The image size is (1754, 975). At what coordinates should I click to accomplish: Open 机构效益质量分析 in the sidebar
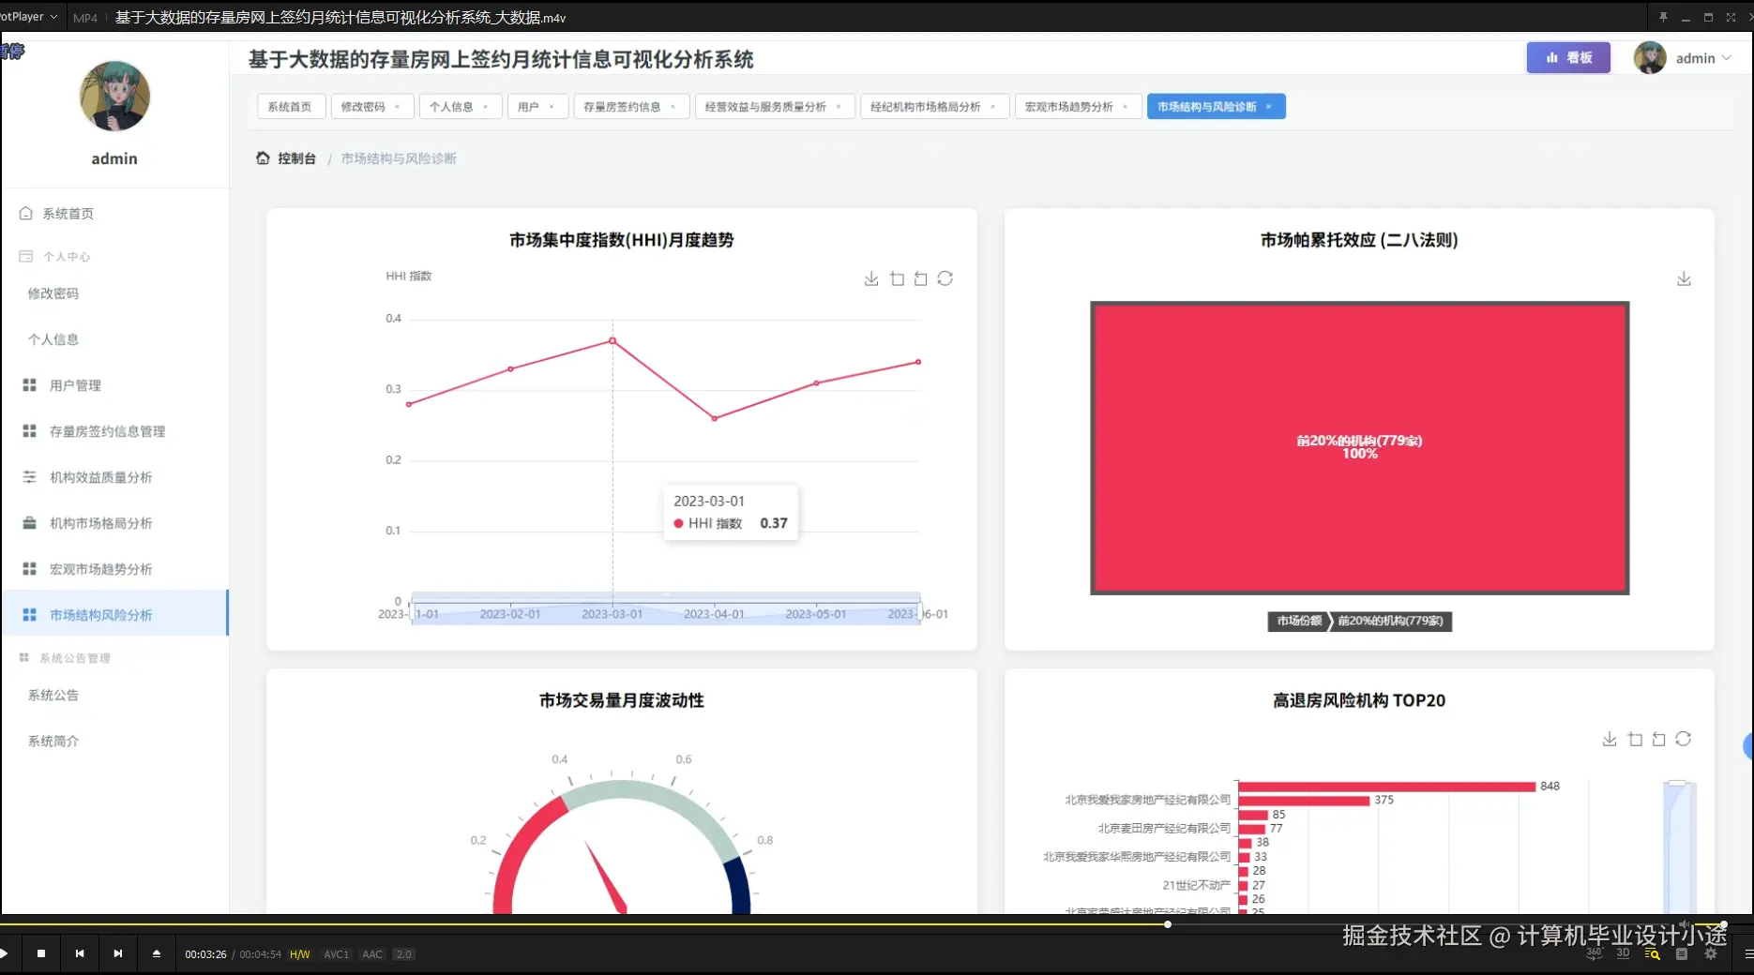point(114,477)
